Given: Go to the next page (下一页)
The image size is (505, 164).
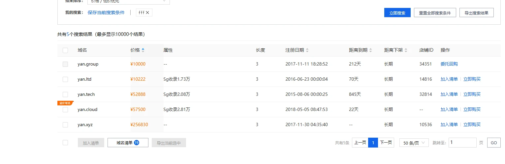Looking at the screenshot, I should click(386, 143).
